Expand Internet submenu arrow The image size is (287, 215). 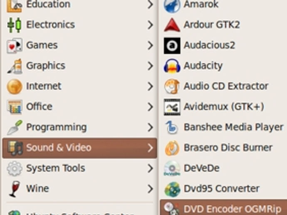click(x=150, y=86)
